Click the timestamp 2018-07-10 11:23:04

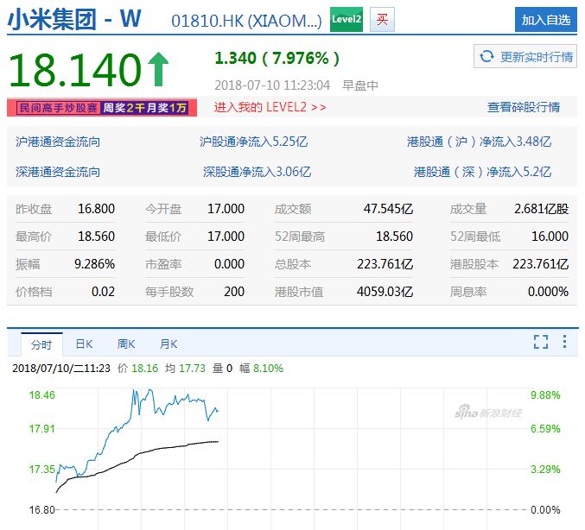click(272, 85)
